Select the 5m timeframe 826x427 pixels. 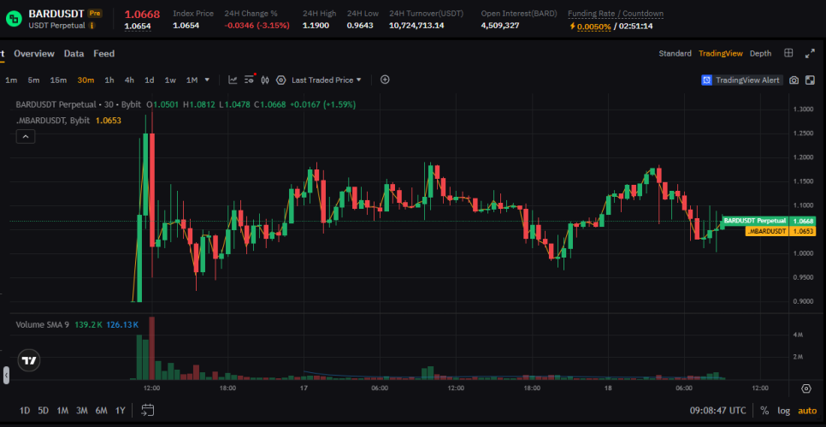tap(33, 80)
